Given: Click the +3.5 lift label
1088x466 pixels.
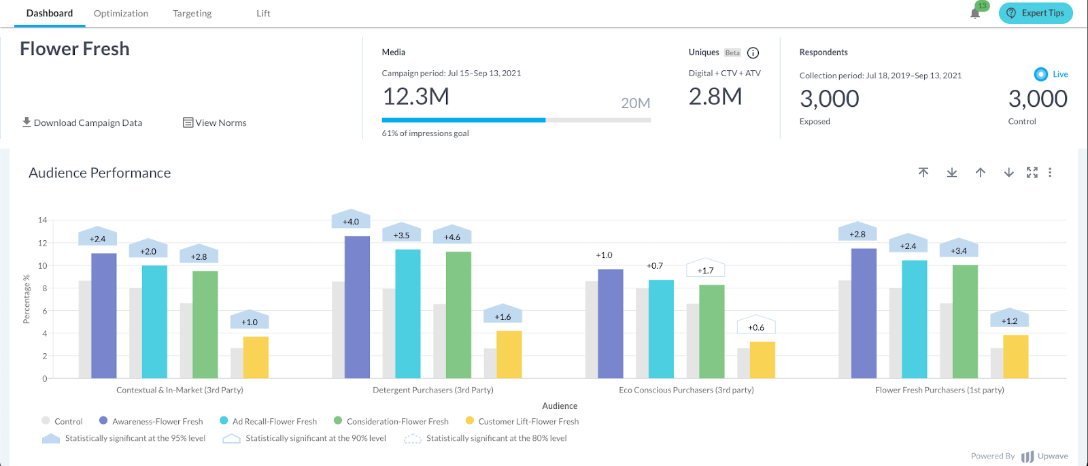Looking at the screenshot, I should (401, 233).
